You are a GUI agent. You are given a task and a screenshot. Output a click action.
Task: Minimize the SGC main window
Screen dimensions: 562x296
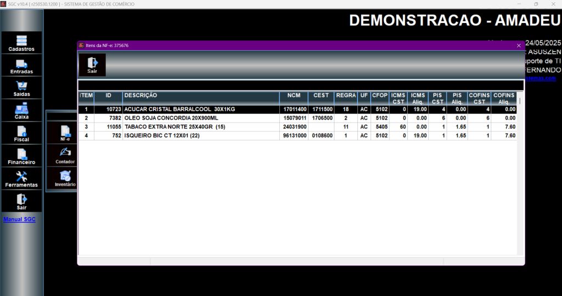click(x=519, y=4)
